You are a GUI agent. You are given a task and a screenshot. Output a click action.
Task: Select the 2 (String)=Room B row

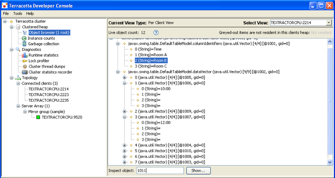click(x=151, y=60)
